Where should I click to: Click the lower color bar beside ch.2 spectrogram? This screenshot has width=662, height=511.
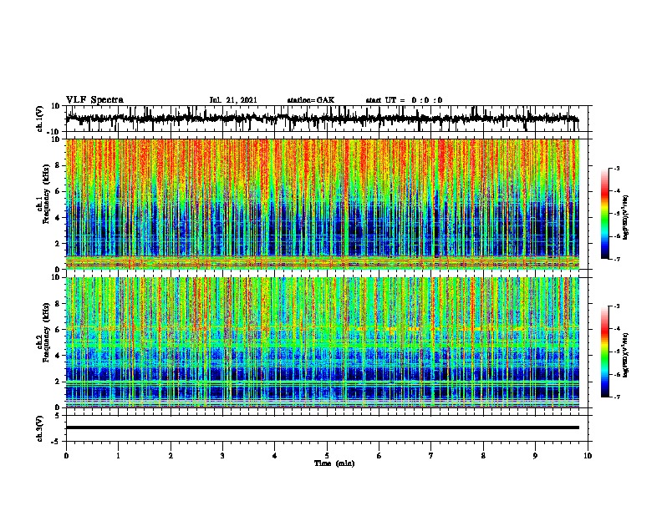[x=605, y=352]
